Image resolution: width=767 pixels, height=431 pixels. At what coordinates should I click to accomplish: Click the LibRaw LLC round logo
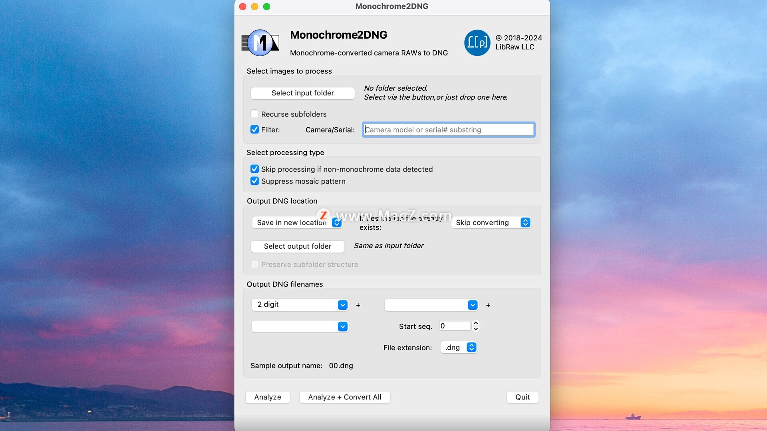click(477, 43)
